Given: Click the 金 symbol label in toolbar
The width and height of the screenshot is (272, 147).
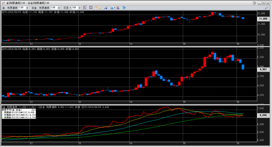Looking at the screenshot, I should tap(3, 8).
